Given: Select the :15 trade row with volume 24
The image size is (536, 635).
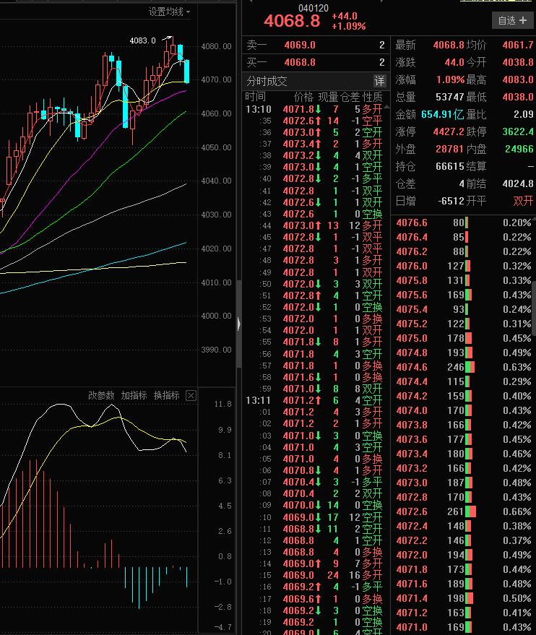Looking at the screenshot, I should tap(314, 576).
